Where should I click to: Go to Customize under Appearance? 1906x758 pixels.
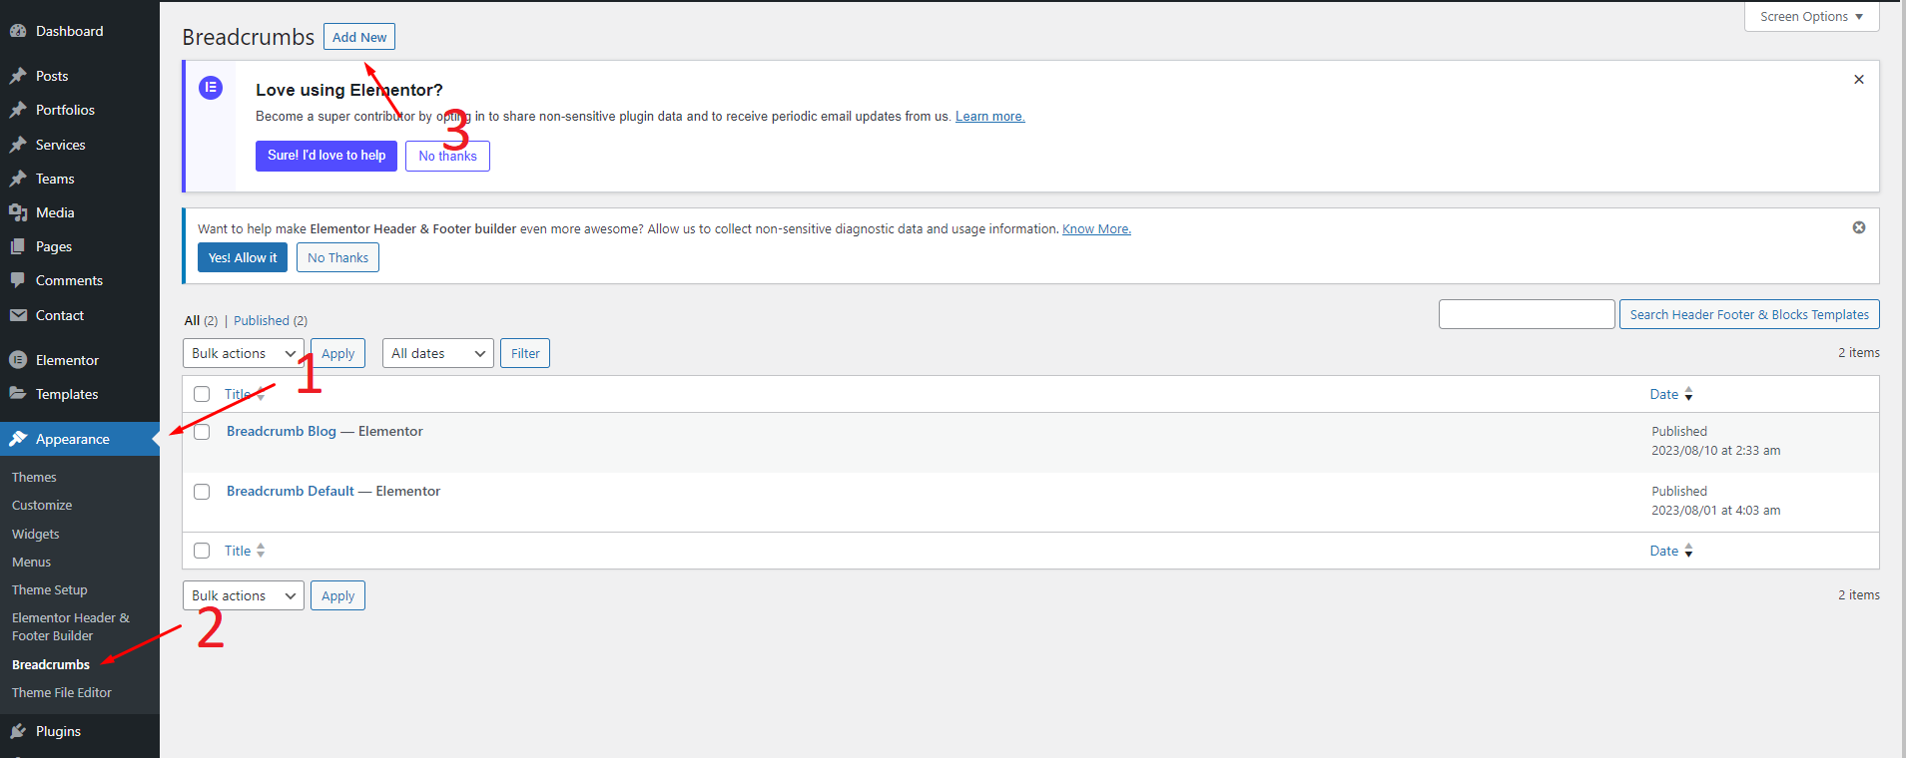[x=42, y=505]
